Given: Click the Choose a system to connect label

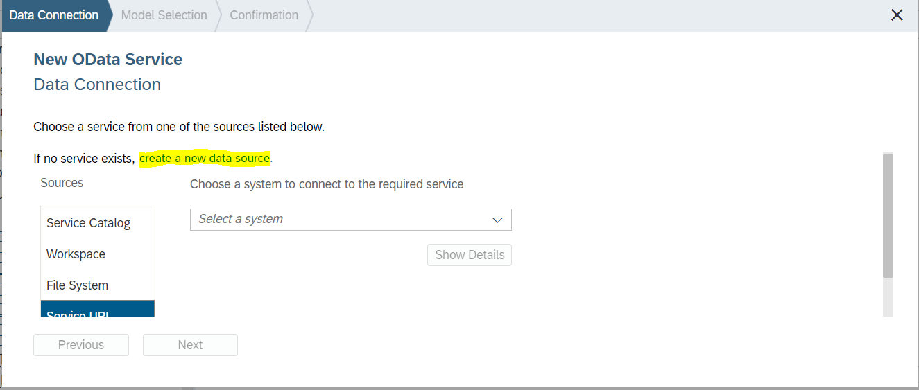Looking at the screenshot, I should (327, 184).
